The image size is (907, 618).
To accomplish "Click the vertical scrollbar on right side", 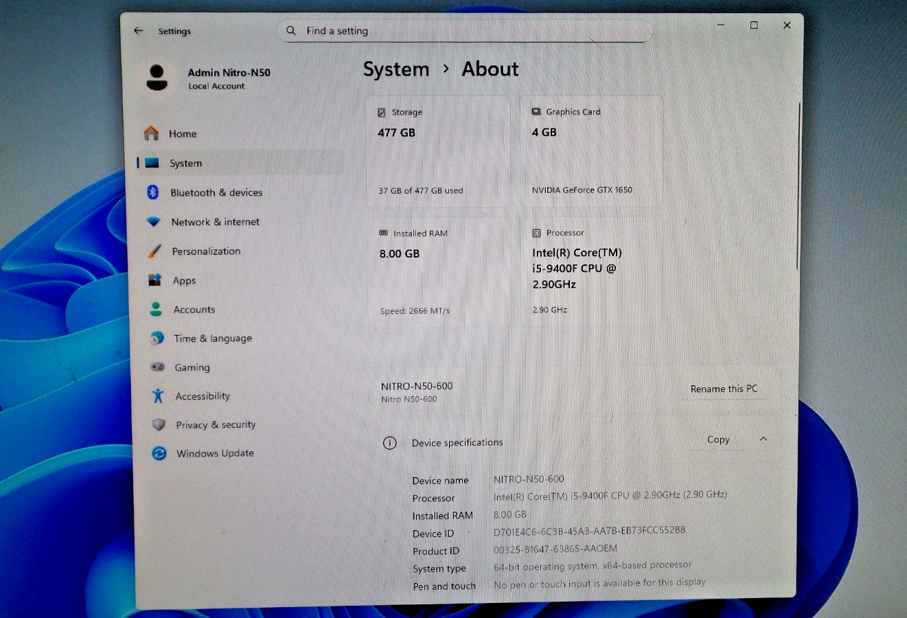I will (798, 185).
